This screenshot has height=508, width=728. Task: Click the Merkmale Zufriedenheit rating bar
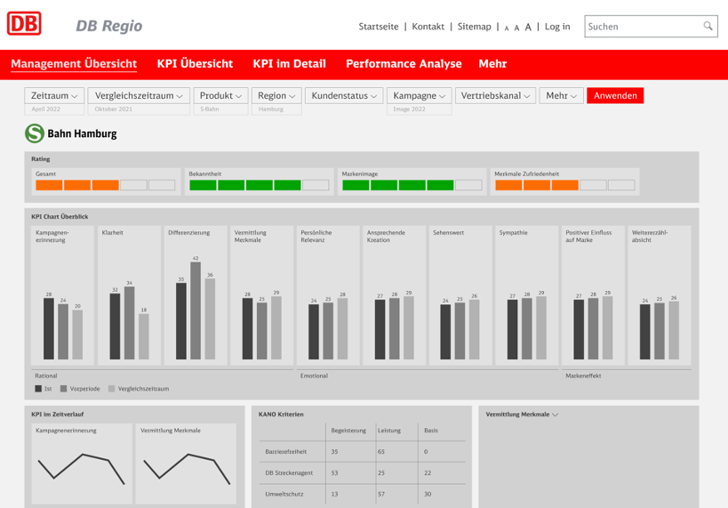[x=564, y=185]
